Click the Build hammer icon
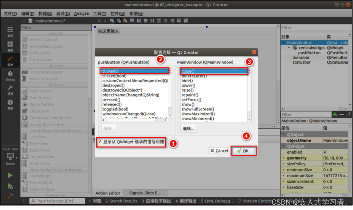The height and width of the screenshot is (210, 353). coord(10,196)
